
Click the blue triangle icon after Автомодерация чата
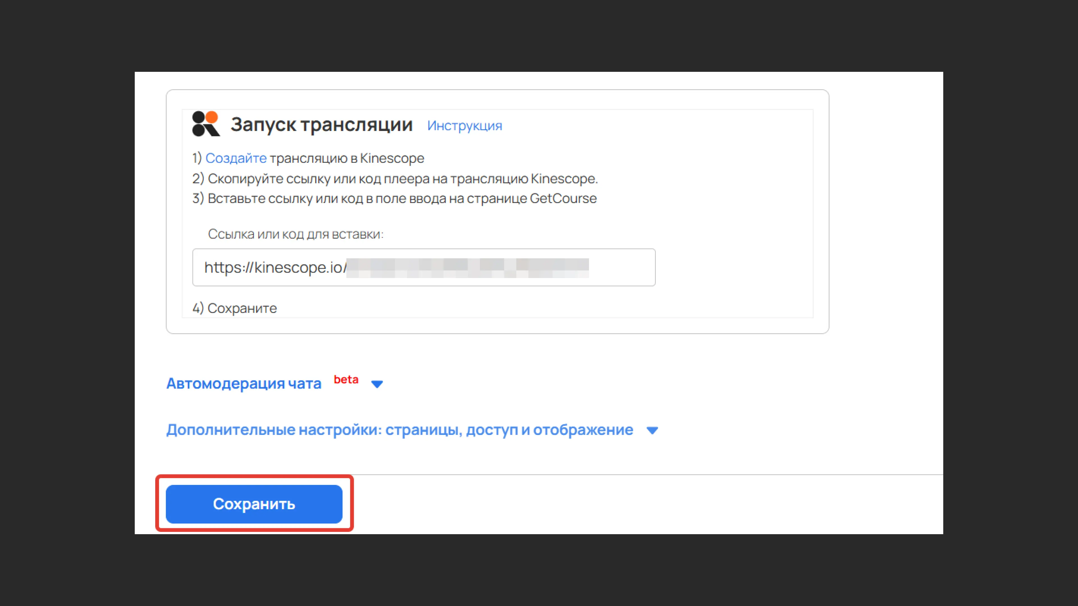[376, 384]
